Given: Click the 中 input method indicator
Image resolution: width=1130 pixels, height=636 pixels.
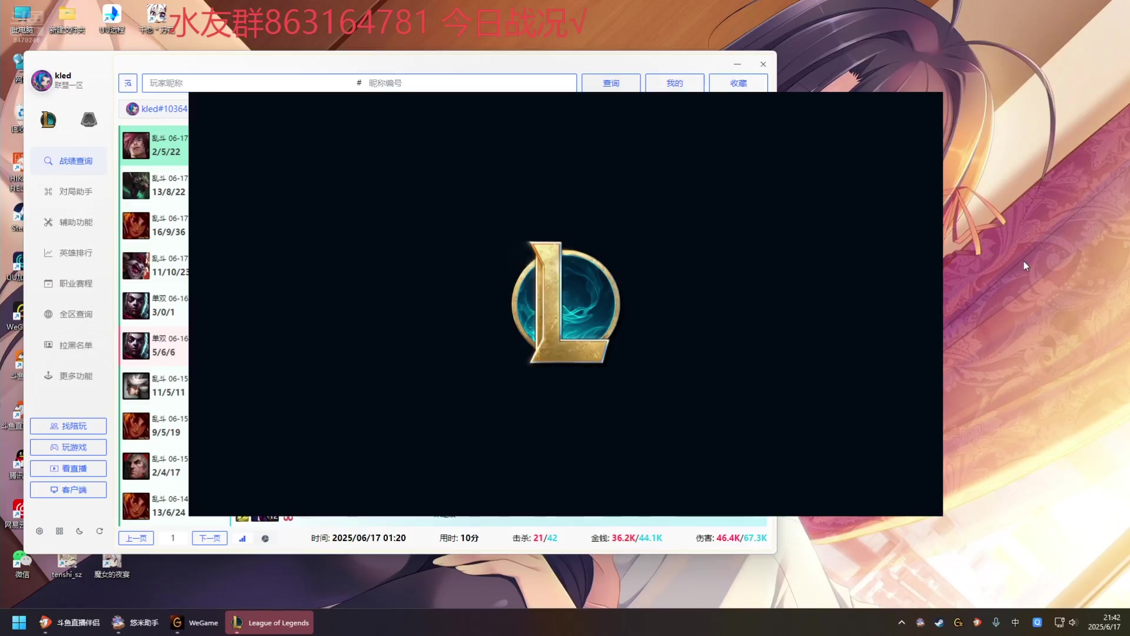Looking at the screenshot, I should click(1015, 622).
